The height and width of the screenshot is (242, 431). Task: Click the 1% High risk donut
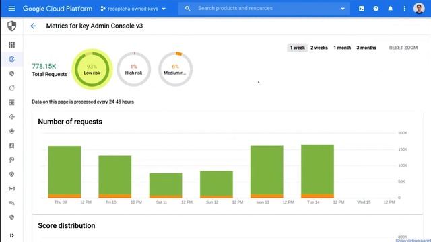pyautogui.click(x=133, y=69)
